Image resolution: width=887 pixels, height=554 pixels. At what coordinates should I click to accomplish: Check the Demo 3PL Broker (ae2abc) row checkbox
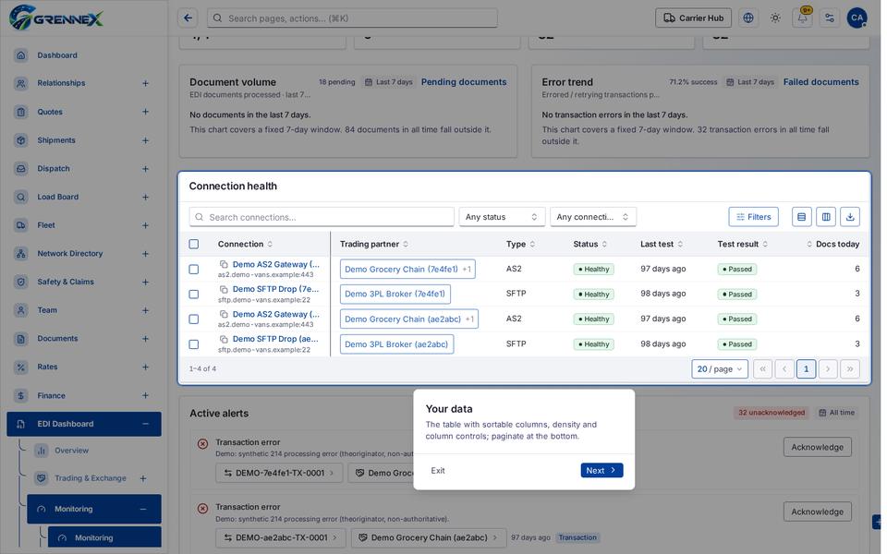193,344
